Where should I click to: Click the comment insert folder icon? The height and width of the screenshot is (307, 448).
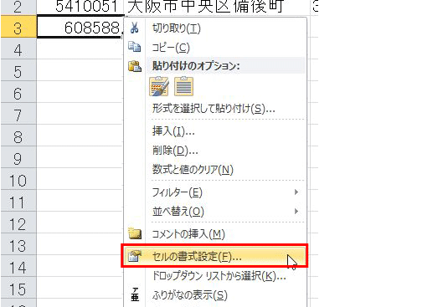point(135,233)
